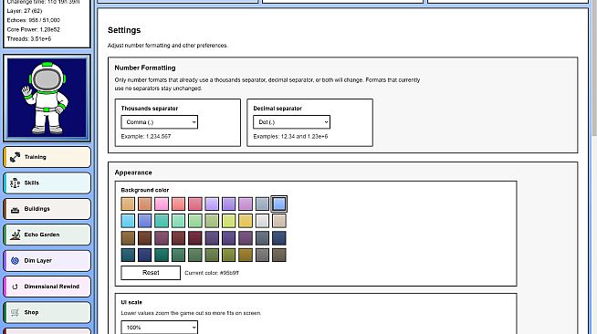Open the Skills menu
The image size is (597, 334).
(x=47, y=183)
